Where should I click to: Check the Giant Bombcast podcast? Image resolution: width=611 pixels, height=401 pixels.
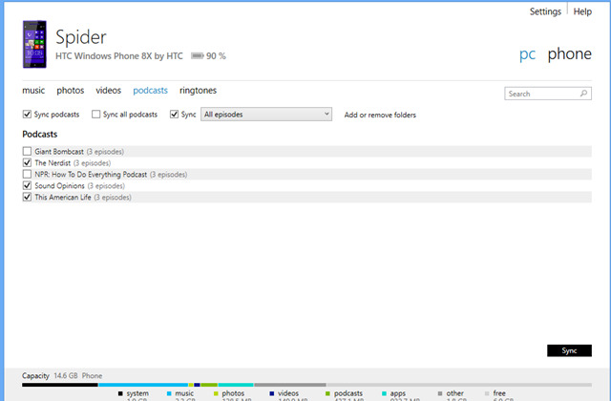click(x=27, y=151)
